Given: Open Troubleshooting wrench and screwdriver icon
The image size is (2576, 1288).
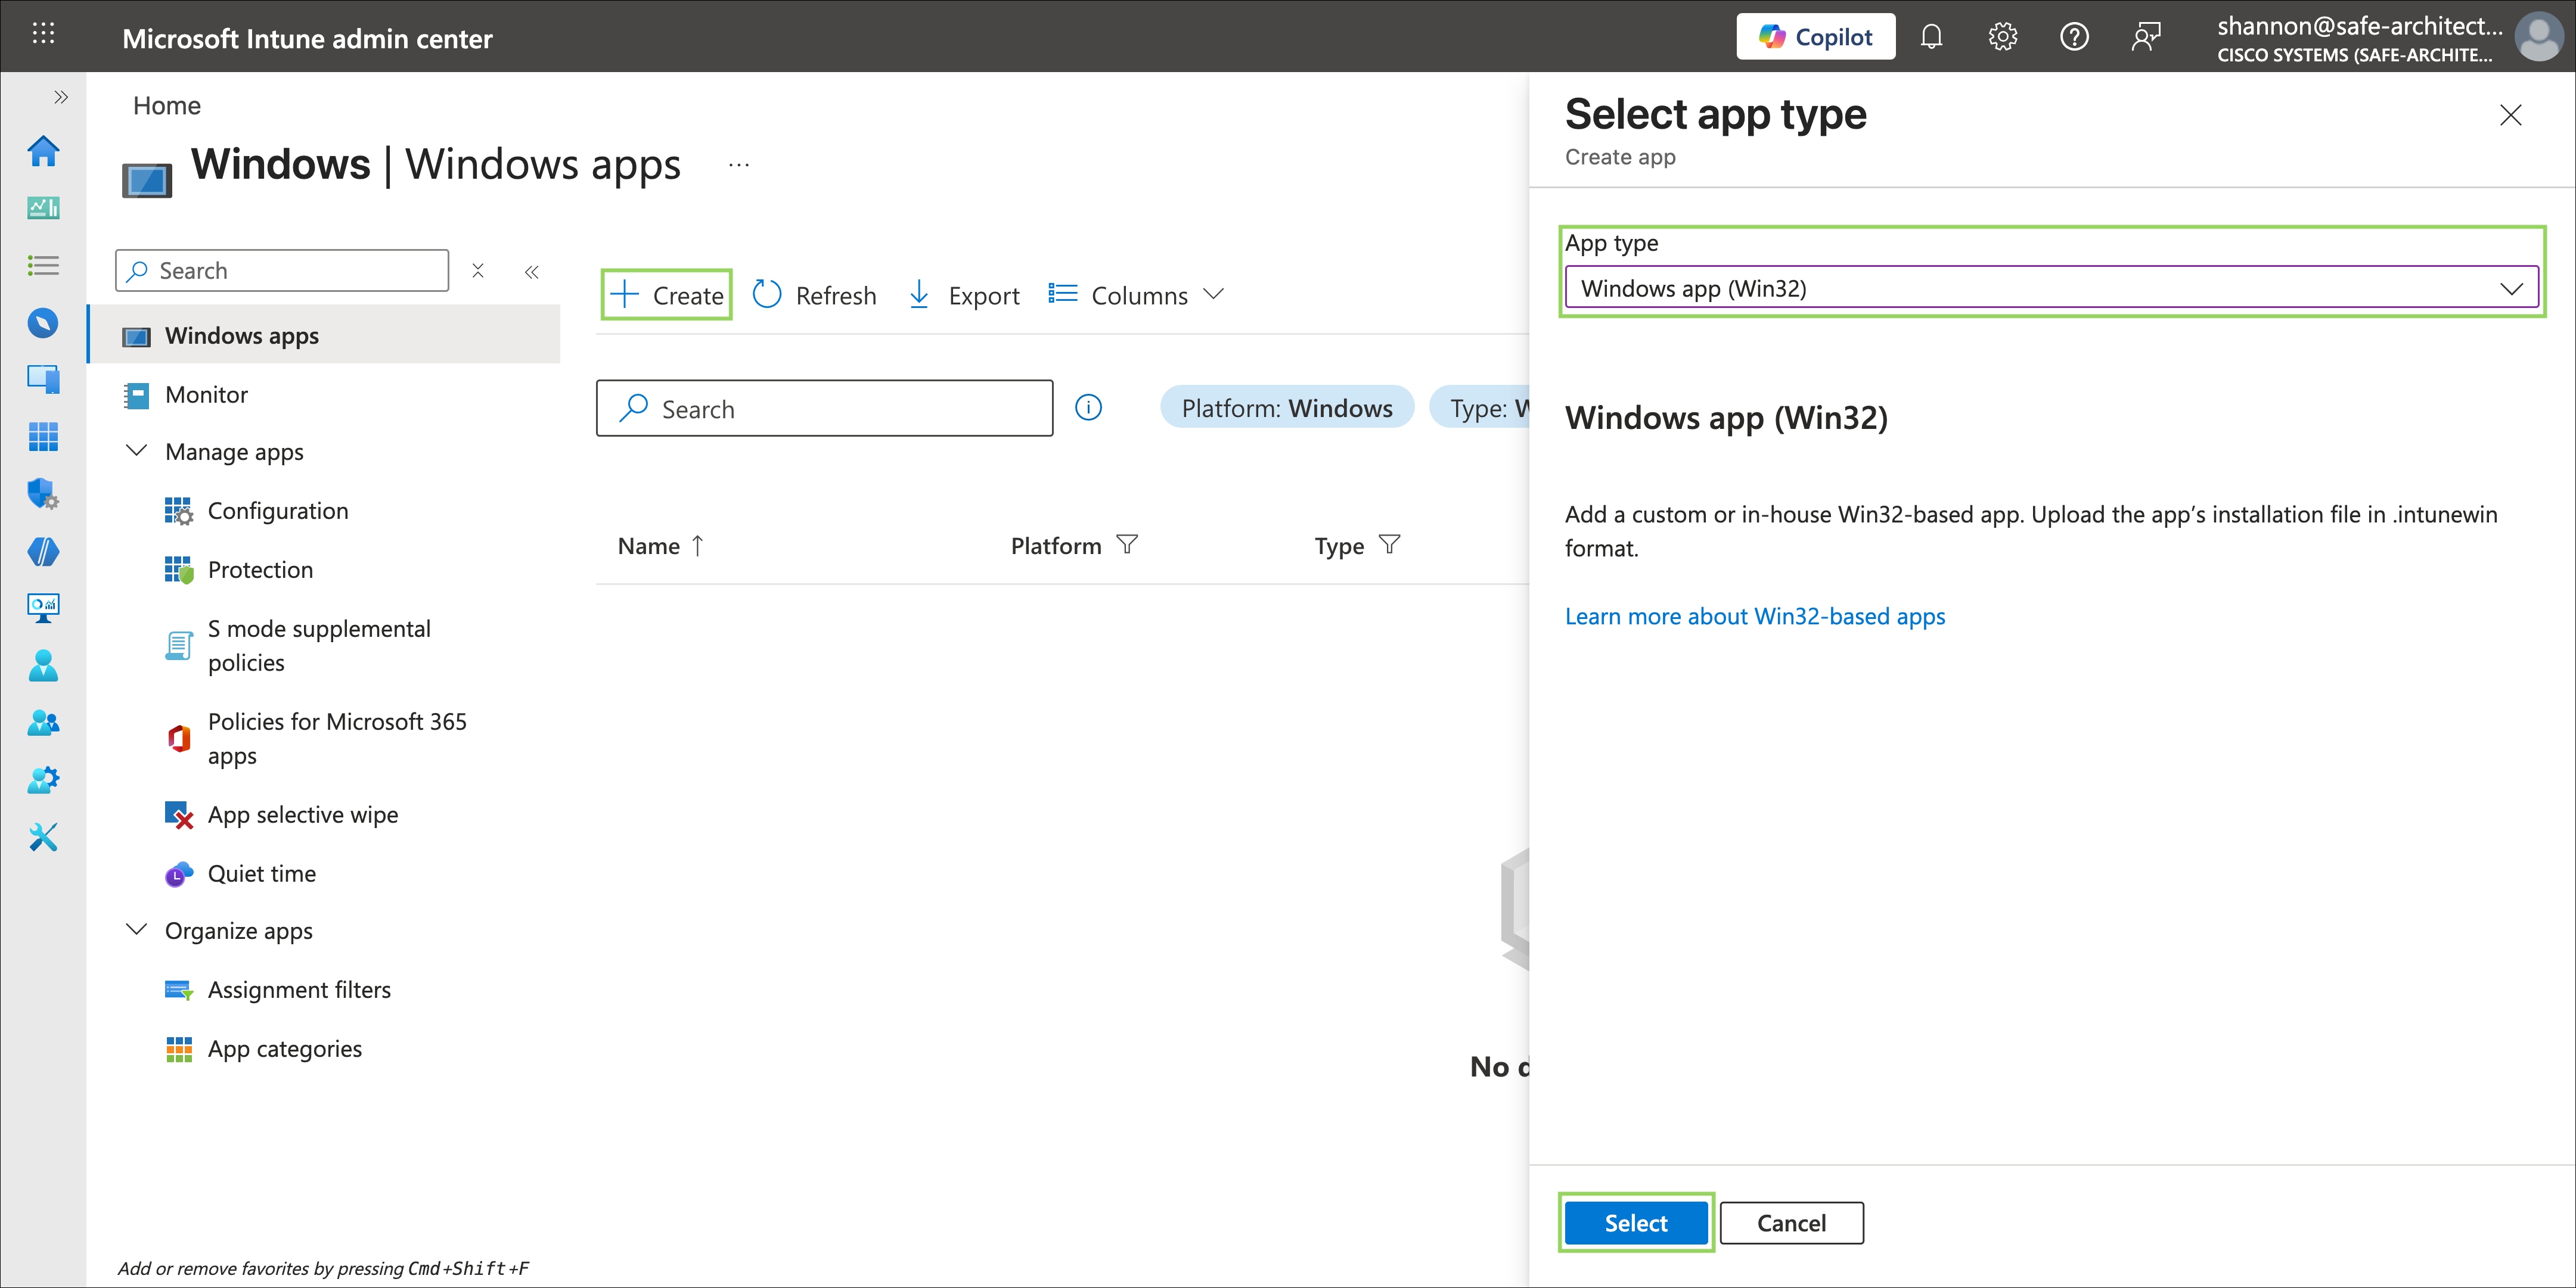Looking at the screenshot, I should [x=43, y=838].
